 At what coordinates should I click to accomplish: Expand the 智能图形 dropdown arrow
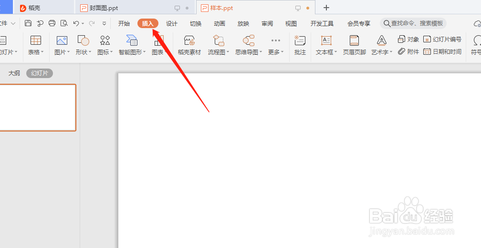pyautogui.click(x=144, y=52)
